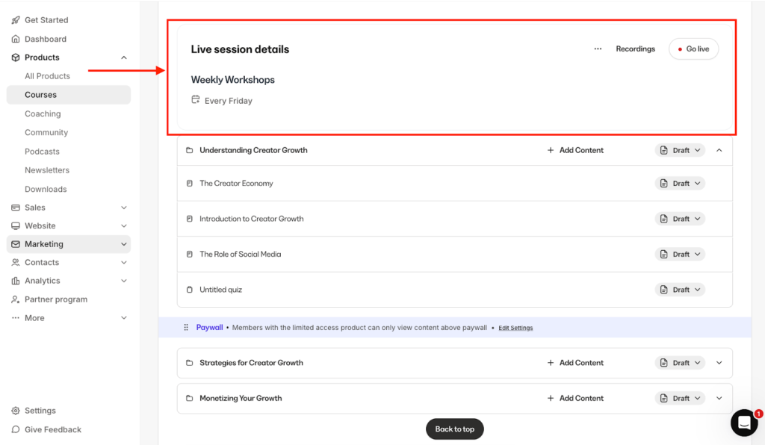
Task: Open the Podcasts section in sidebar
Action: click(x=42, y=152)
